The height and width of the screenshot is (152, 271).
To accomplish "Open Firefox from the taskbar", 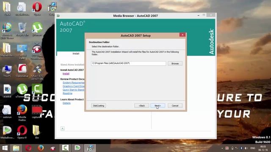I will click(41, 148).
